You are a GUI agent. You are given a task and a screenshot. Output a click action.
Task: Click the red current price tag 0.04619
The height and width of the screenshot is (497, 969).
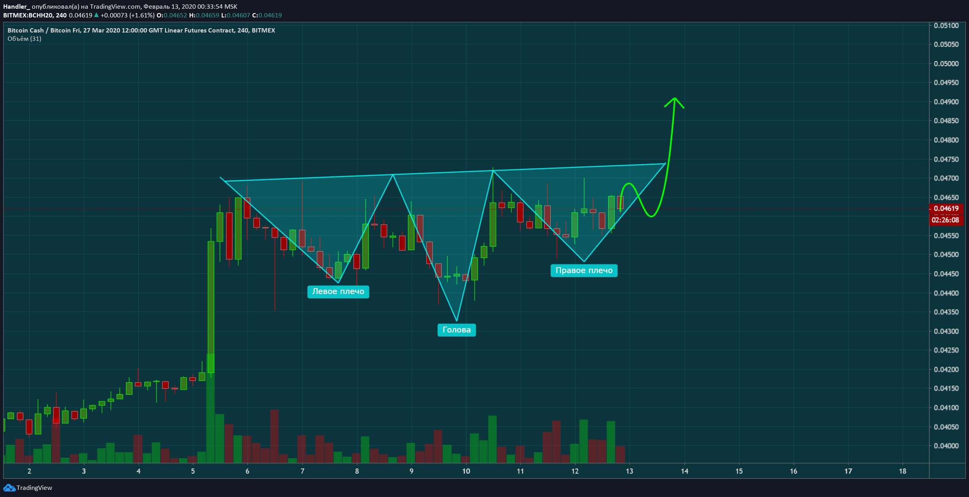(946, 208)
